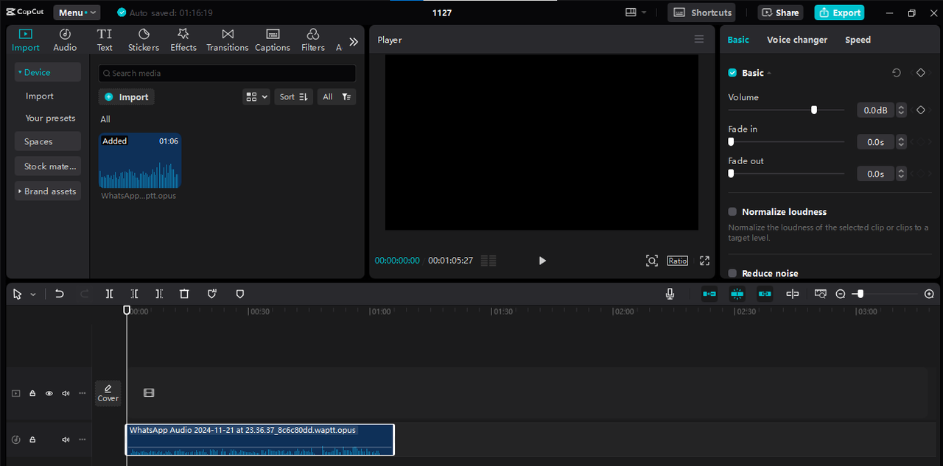Viewport: 943px width, 466px height.
Task: Reset the Basic audio settings
Action: (x=897, y=73)
